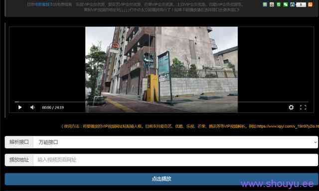This screenshot has height=191, width=319.
Task: Click the video frame showing the building
Action: 161,69
